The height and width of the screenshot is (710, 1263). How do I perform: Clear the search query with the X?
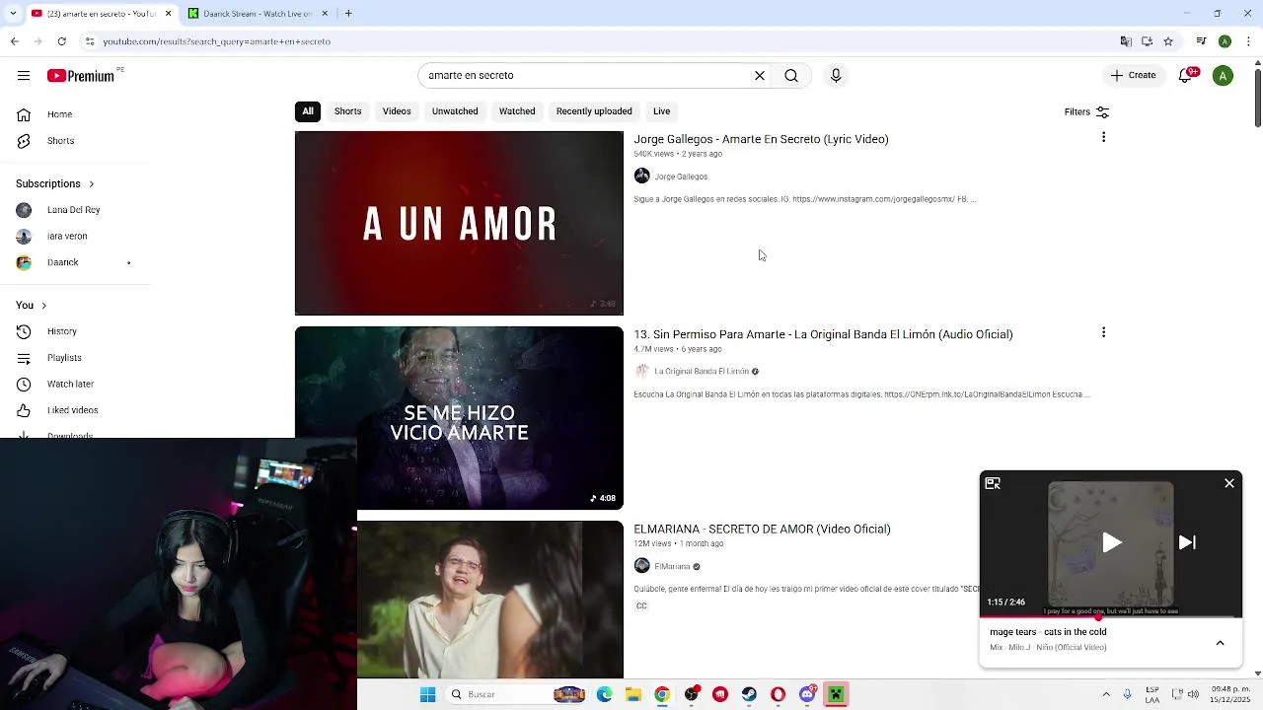(x=760, y=76)
